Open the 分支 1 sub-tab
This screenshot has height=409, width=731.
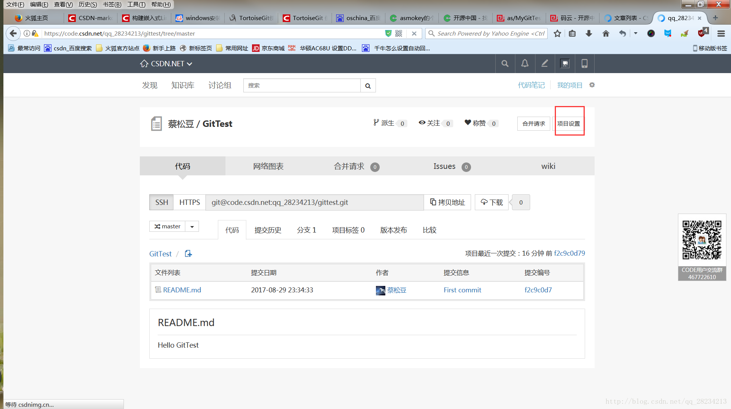pyautogui.click(x=307, y=230)
